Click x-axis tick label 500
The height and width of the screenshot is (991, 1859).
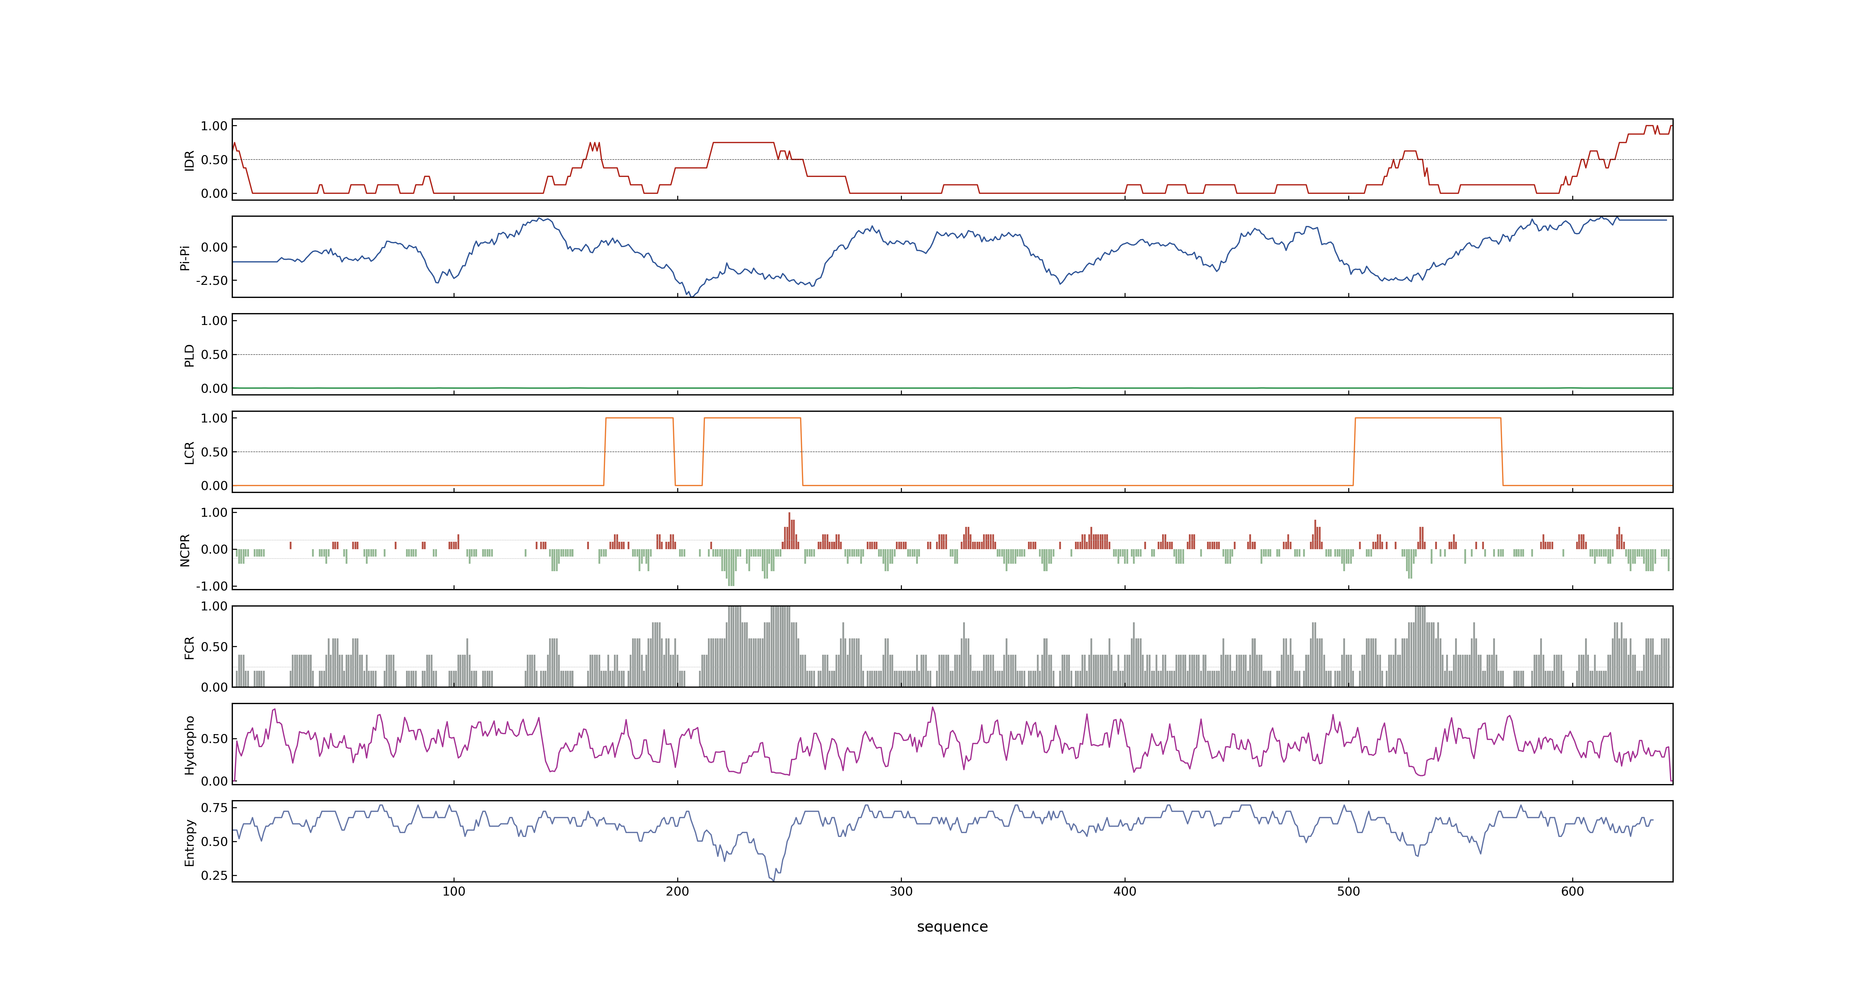[x=1349, y=891]
